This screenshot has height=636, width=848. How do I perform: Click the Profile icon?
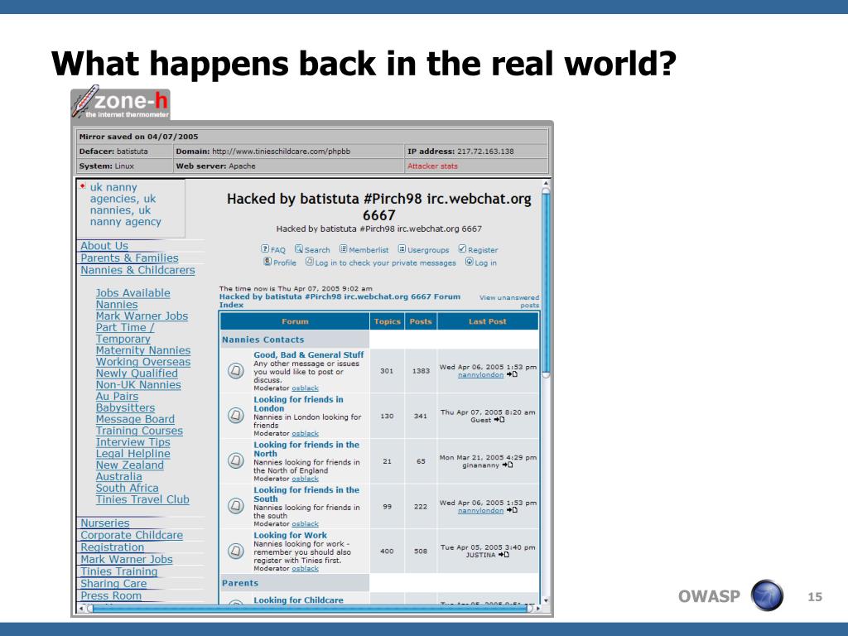point(267,262)
